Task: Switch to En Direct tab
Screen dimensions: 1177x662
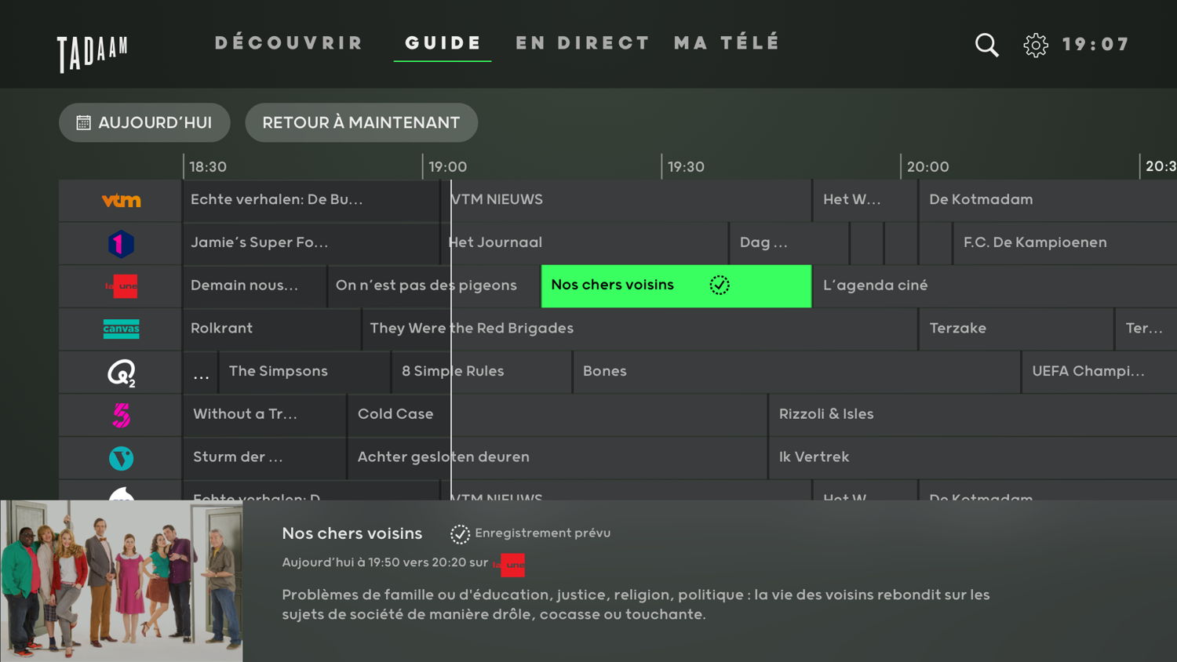Action: tap(582, 42)
